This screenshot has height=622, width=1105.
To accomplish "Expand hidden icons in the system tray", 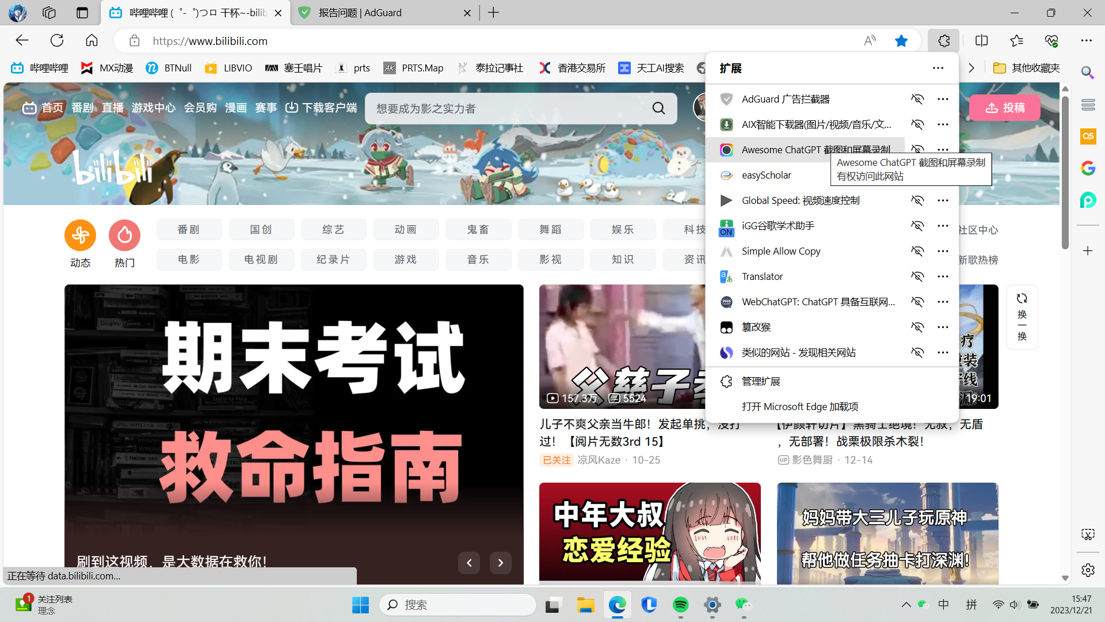I will coord(905,605).
